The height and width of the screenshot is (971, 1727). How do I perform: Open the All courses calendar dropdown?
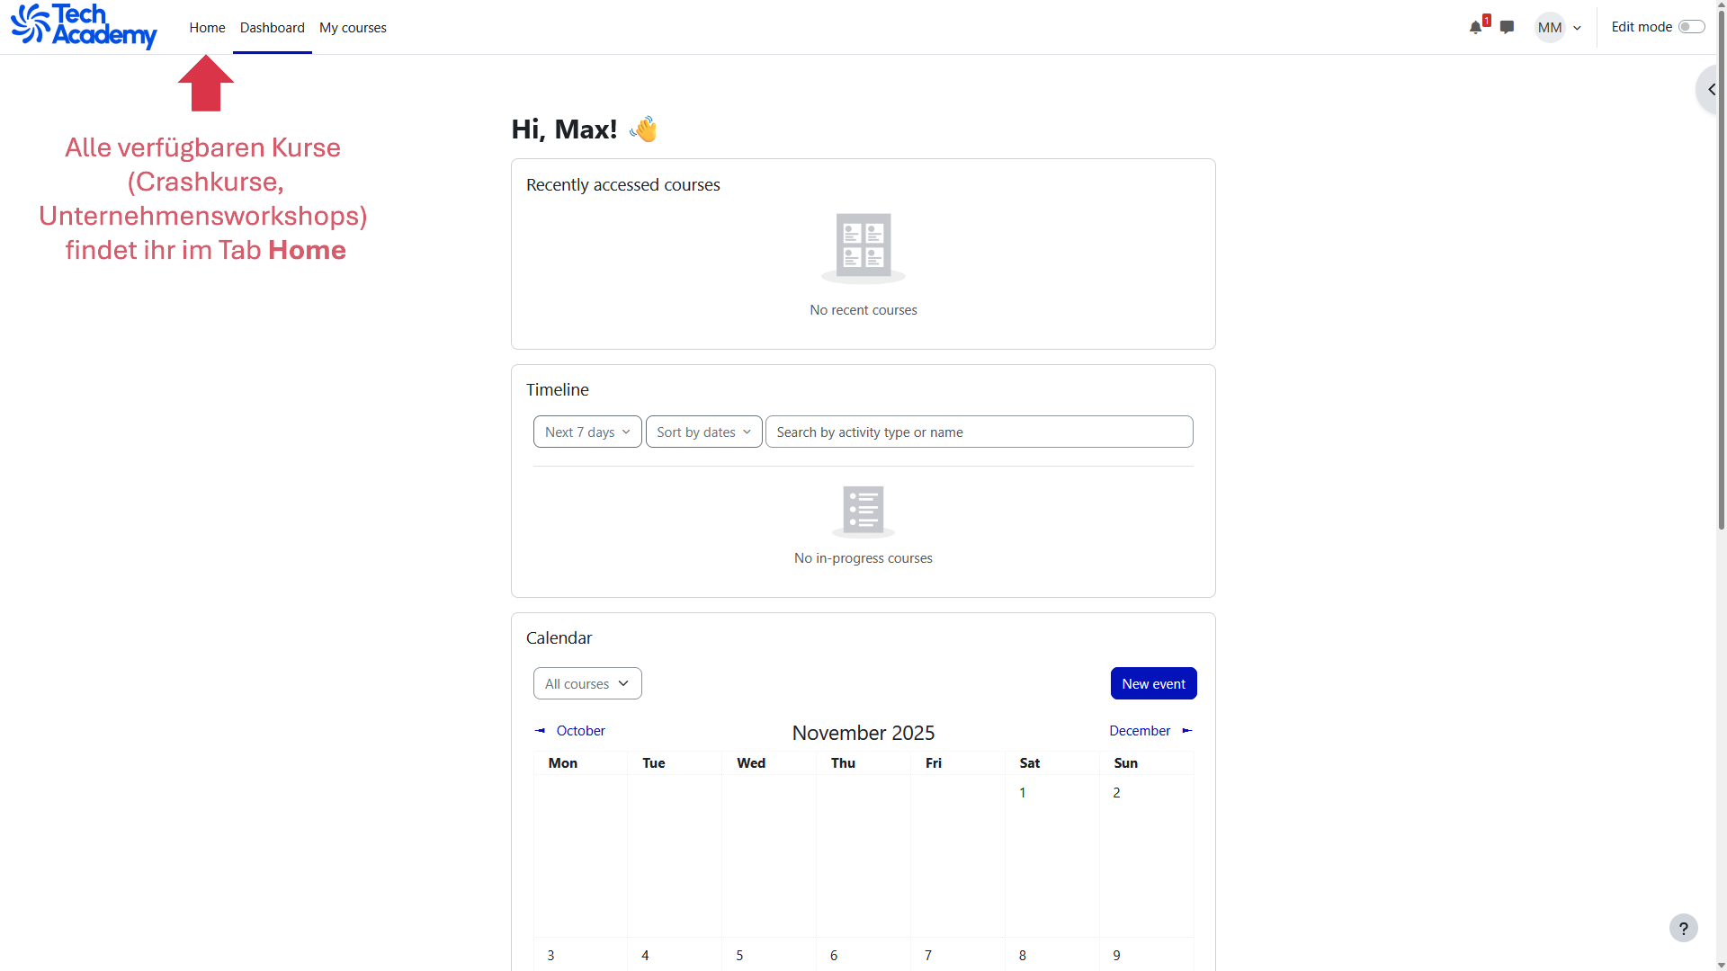pos(587,684)
